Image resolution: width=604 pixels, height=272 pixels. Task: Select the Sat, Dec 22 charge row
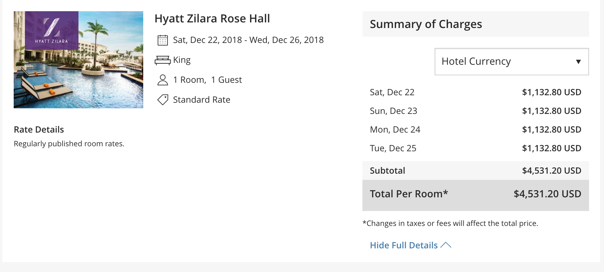pyautogui.click(x=475, y=92)
